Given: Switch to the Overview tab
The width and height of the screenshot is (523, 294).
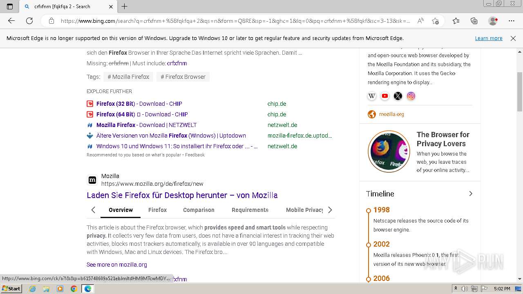Looking at the screenshot, I should (x=121, y=210).
